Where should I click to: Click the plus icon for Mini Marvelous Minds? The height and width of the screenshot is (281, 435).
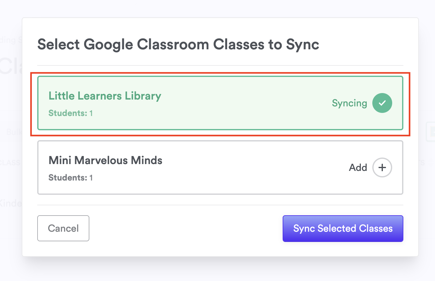[x=382, y=167]
